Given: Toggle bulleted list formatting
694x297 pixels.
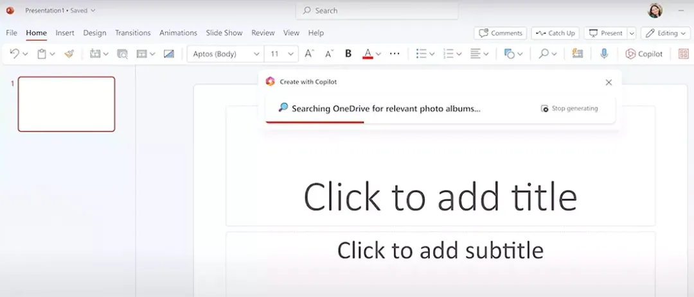Looking at the screenshot, I should point(421,54).
